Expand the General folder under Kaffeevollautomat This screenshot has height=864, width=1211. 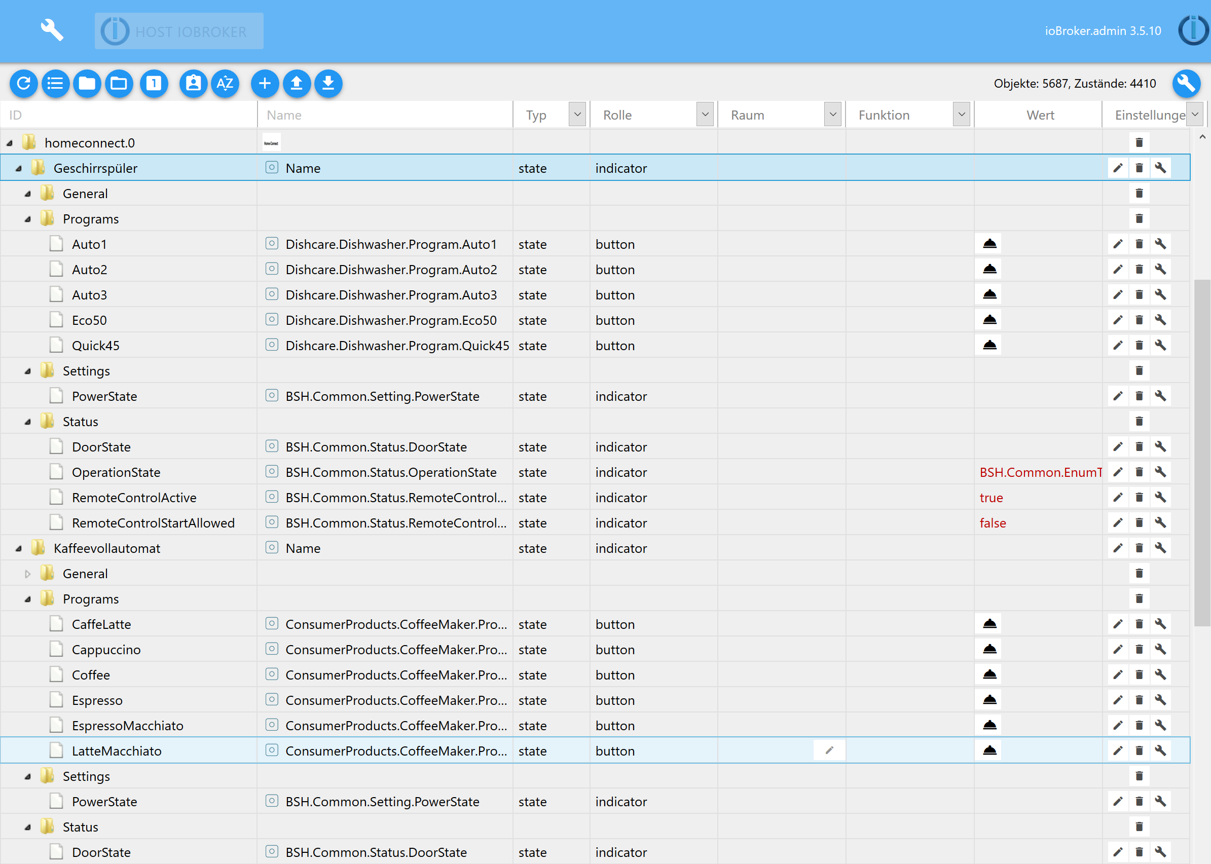click(x=28, y=574)
